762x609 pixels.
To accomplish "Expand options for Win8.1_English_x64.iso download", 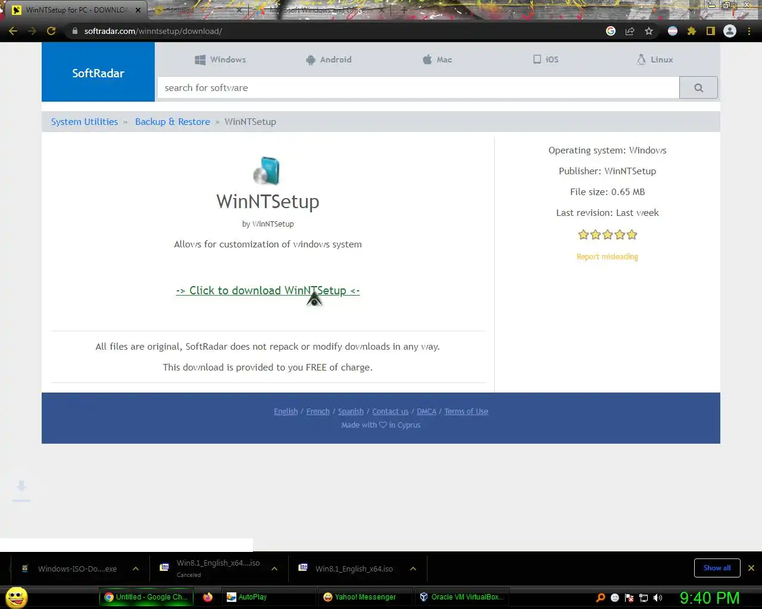I will (413, 569).
